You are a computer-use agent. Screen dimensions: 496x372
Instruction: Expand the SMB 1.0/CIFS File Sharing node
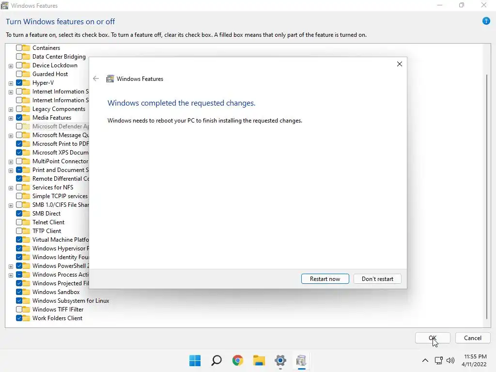click(11, 205)
